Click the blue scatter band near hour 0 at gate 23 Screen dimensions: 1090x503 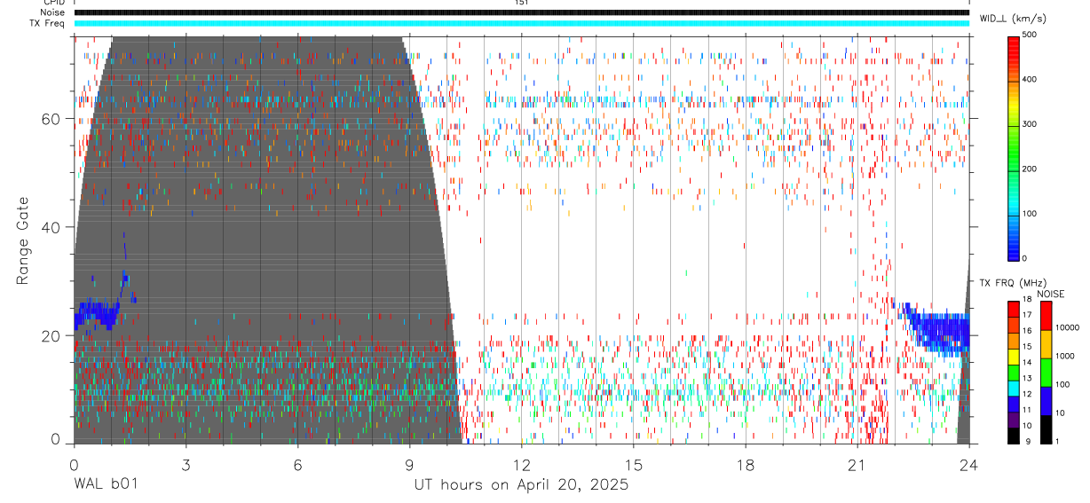[x=96, y=315]
